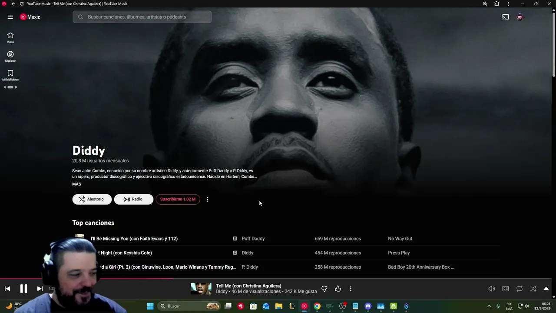
Task: Click the tray microphone icon
Action: point(498,306)
